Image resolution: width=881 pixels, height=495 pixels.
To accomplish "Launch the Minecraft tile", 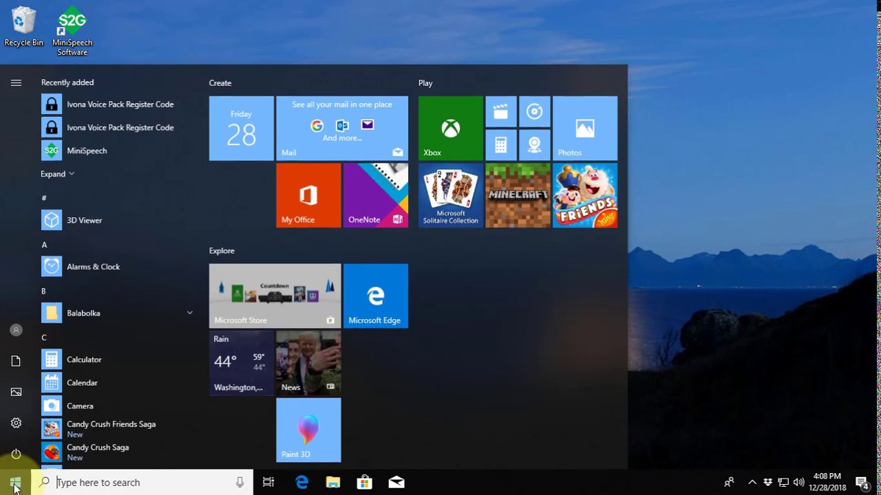I will pos(518,195).
